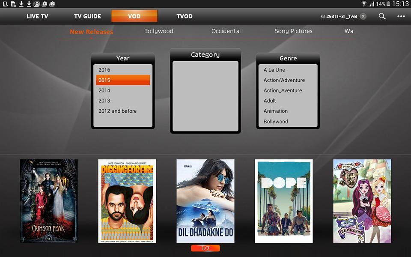Select year 2016 in the Year list
Viewport: 411px width, 257px height.
click(122, 69)
